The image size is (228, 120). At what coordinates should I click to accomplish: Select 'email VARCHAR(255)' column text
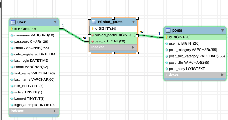(31, 48)
